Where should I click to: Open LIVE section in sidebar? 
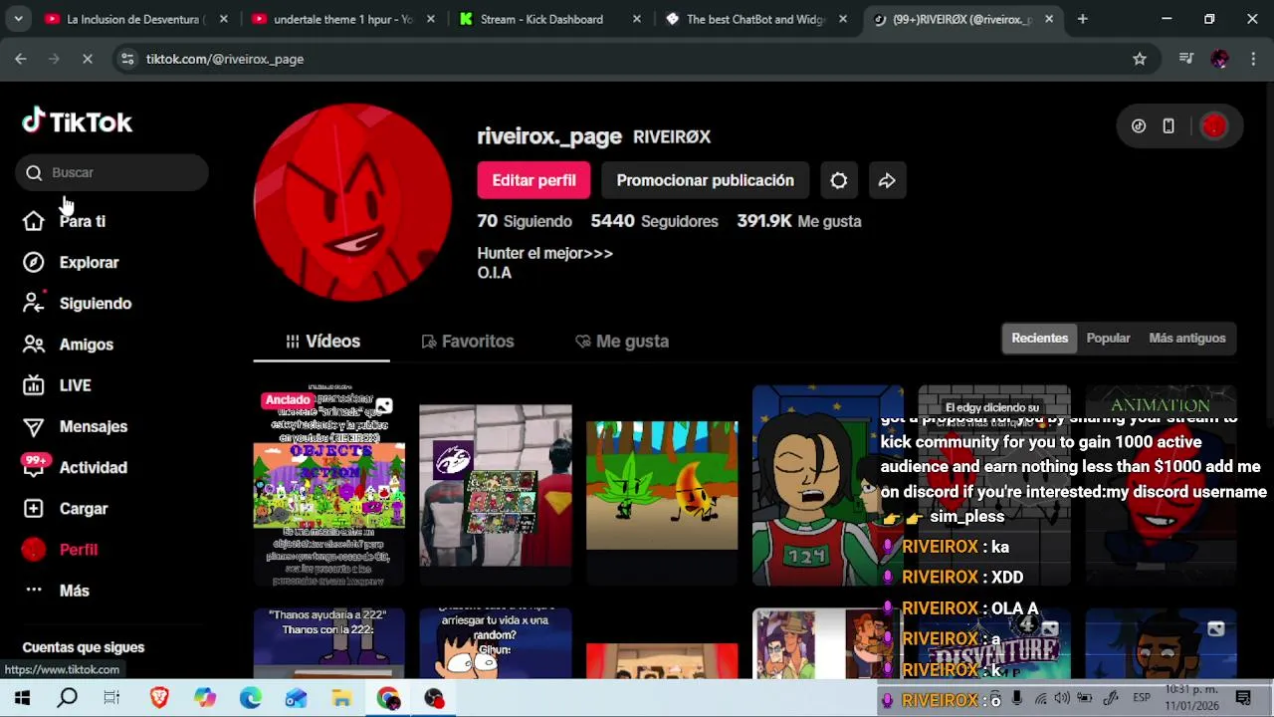point(57,385)
